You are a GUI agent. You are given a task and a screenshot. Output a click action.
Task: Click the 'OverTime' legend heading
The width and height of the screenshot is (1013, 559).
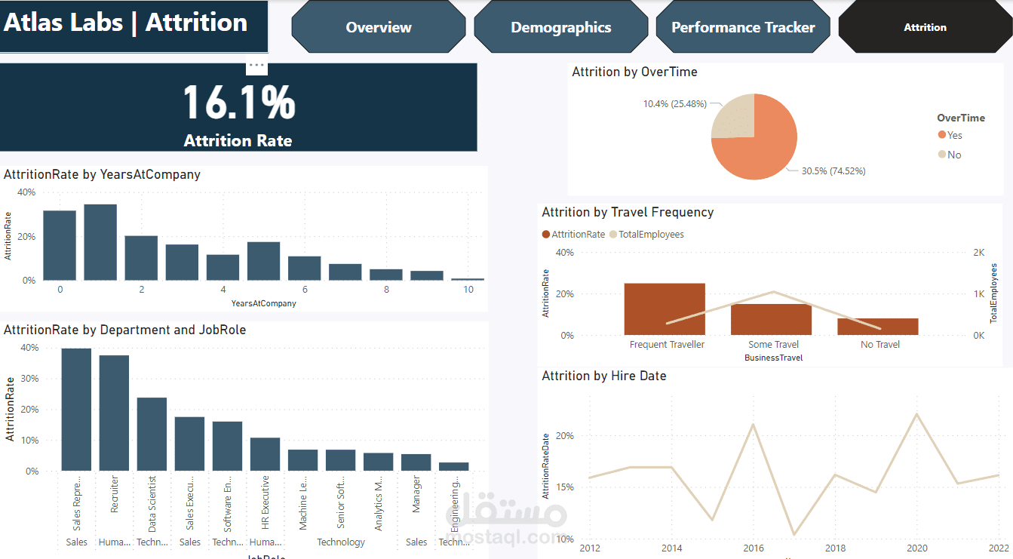[961, 118]
